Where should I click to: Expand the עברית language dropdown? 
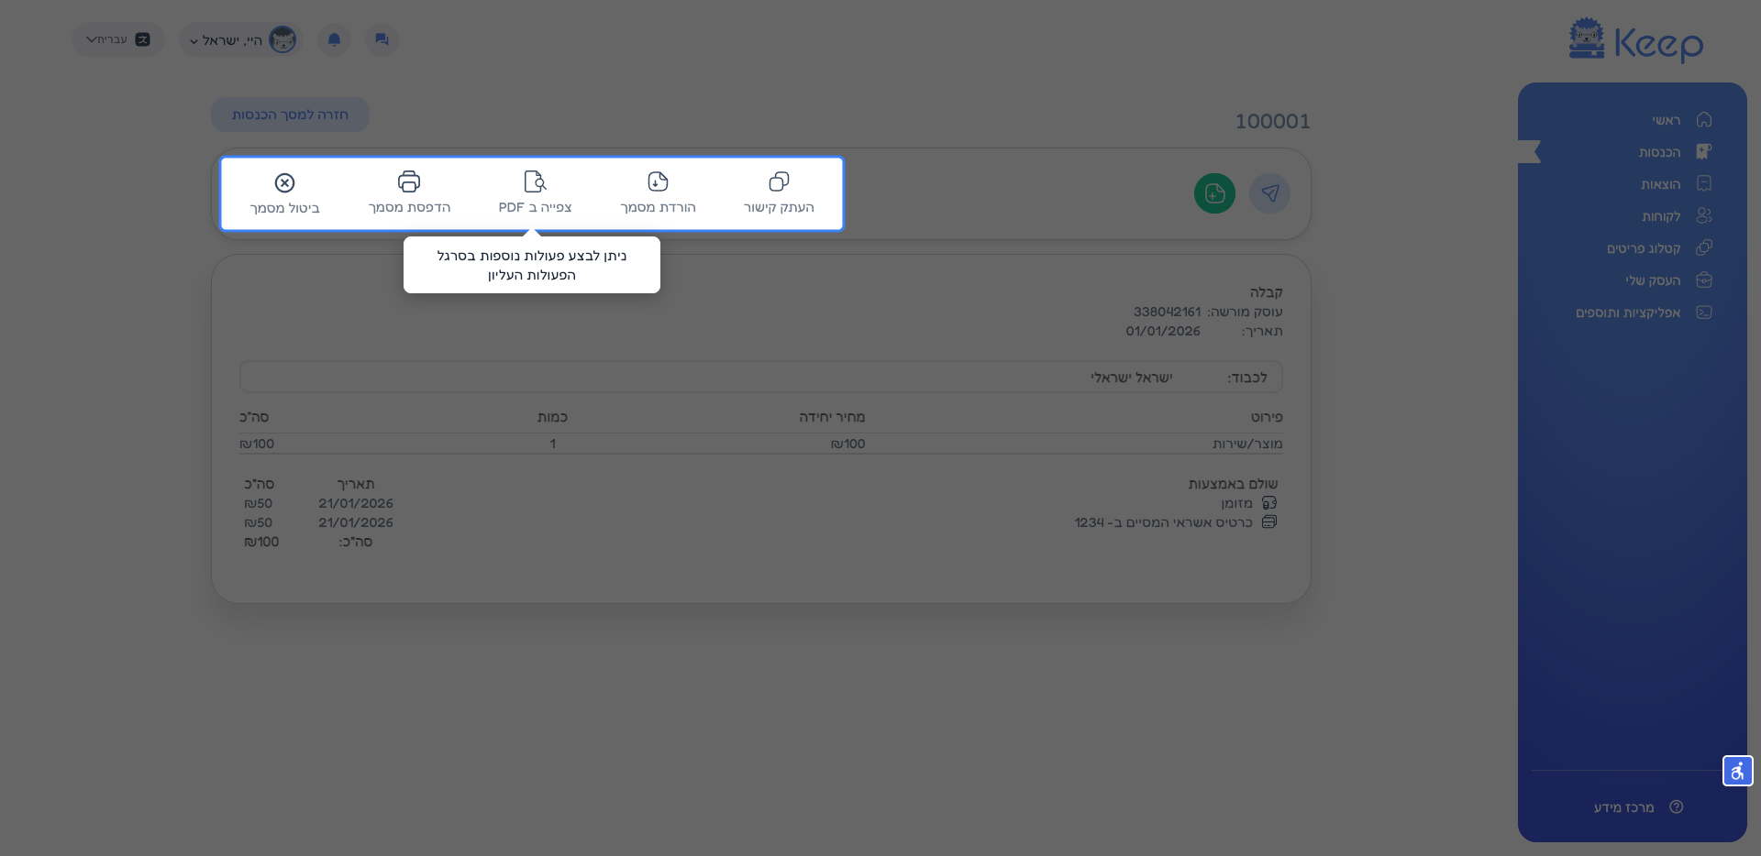coord(117,39)
